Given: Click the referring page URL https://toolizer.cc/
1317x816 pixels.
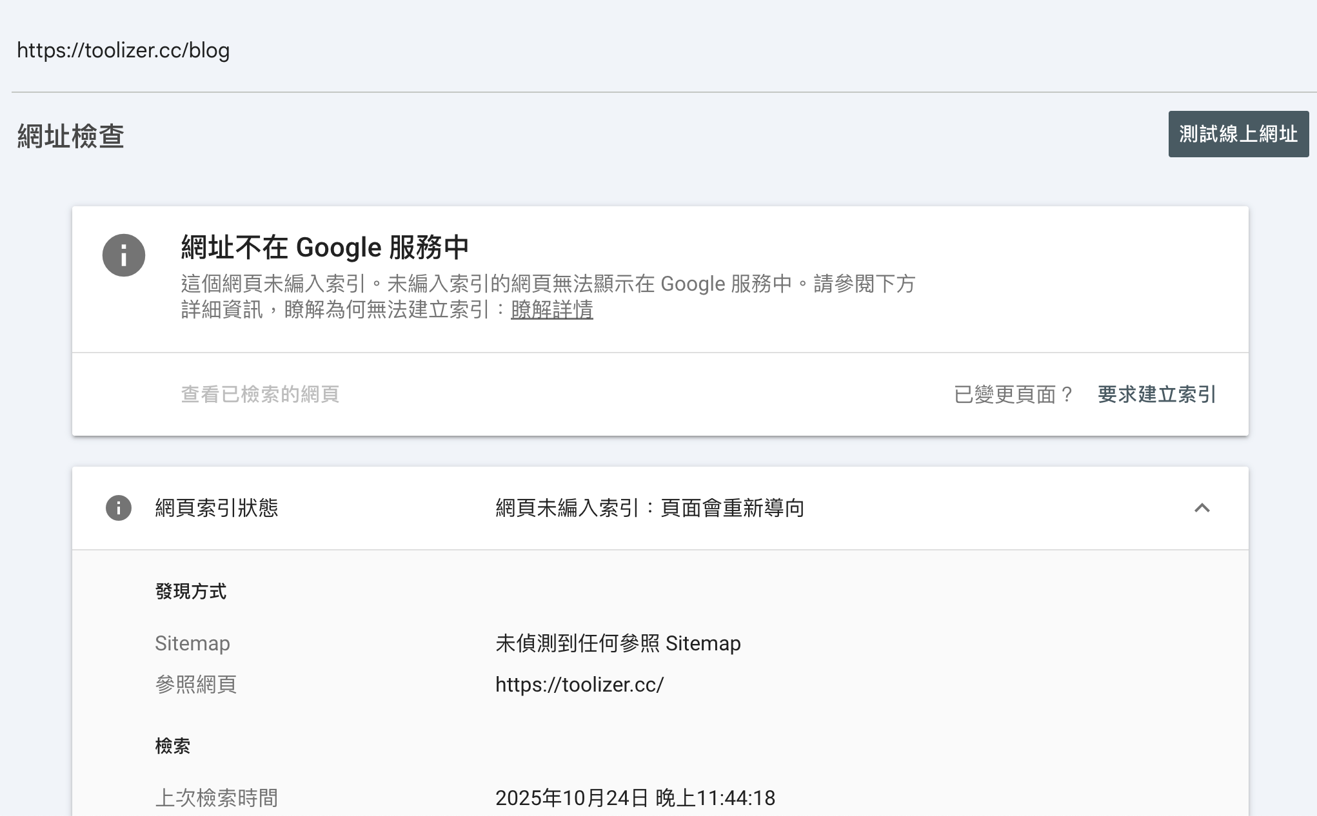Looking at the screenshot, I should pos(579,685).
